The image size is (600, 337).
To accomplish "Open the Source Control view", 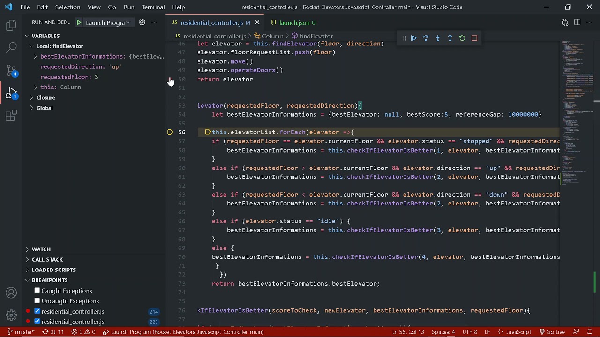I will pyautogui.click(x=11, y=70).
